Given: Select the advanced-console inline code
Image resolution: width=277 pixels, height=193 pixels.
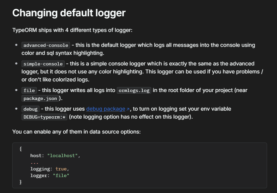Looking at the screenshot, I should pyautogui.click(x=46, y=45).
